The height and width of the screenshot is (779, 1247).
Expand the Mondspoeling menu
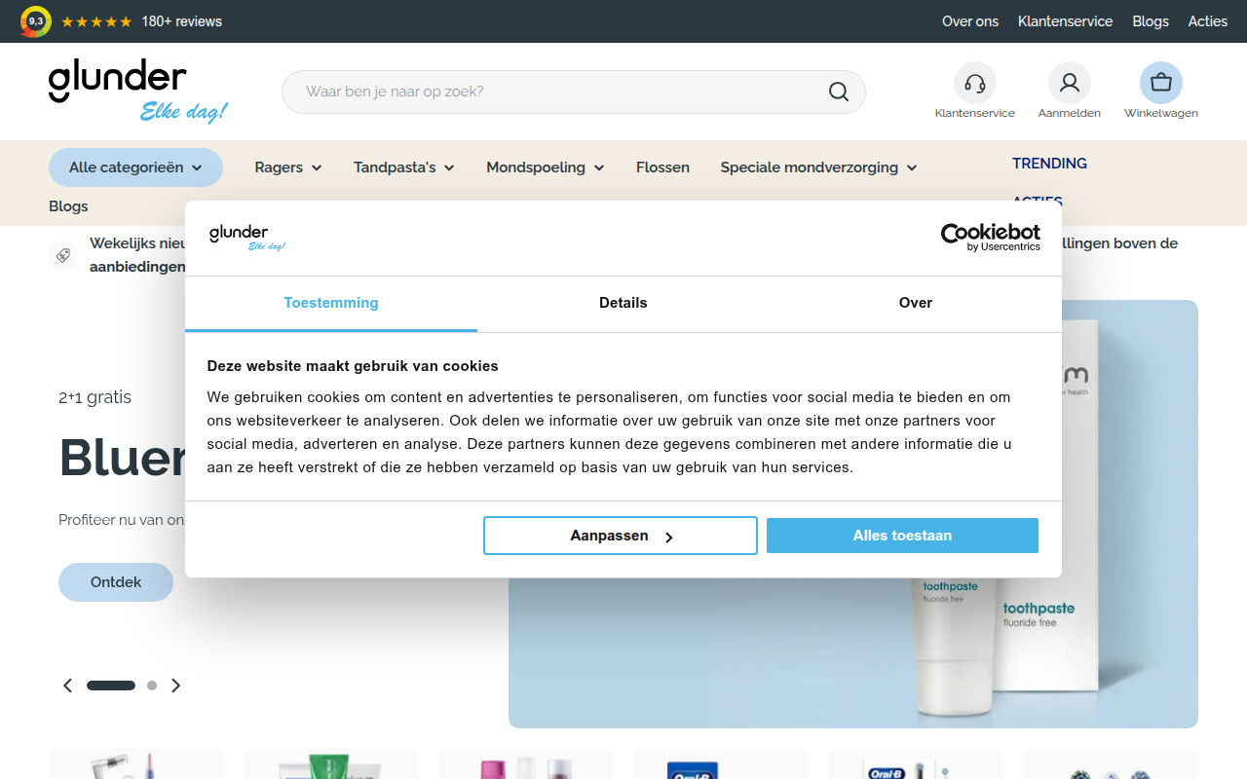(x=546, y=167)
